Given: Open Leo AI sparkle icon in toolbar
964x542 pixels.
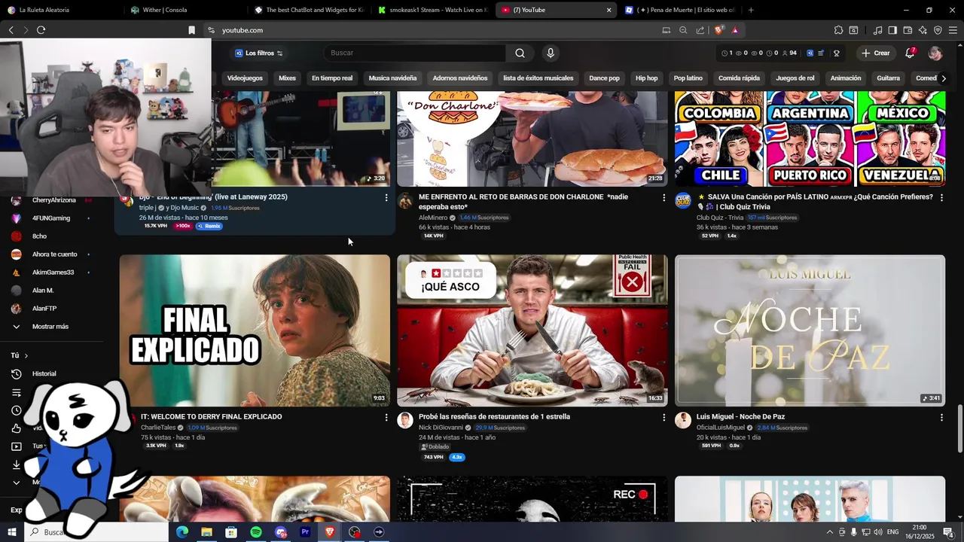Looking at the screenshot, I should coord(923,30).
